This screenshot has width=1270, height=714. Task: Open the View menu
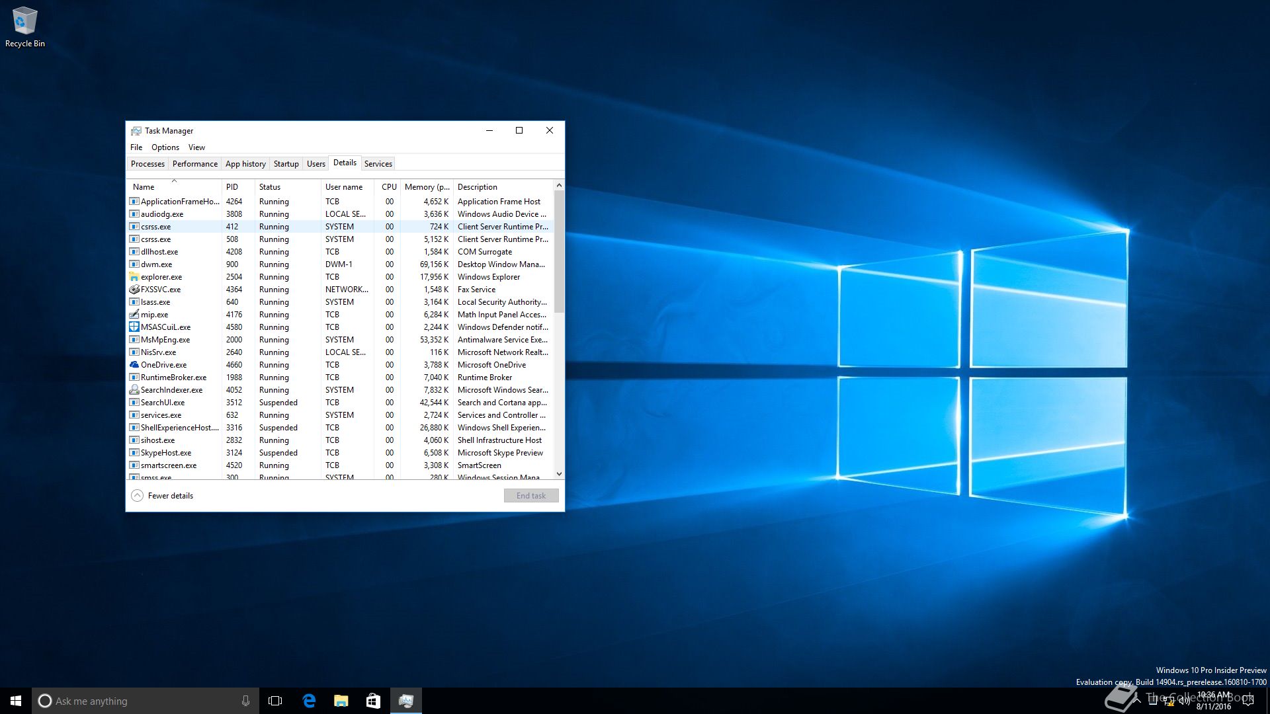[x=196, y=147]
